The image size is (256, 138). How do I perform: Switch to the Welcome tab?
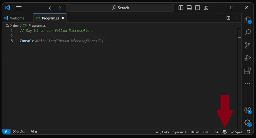[17, 18]
